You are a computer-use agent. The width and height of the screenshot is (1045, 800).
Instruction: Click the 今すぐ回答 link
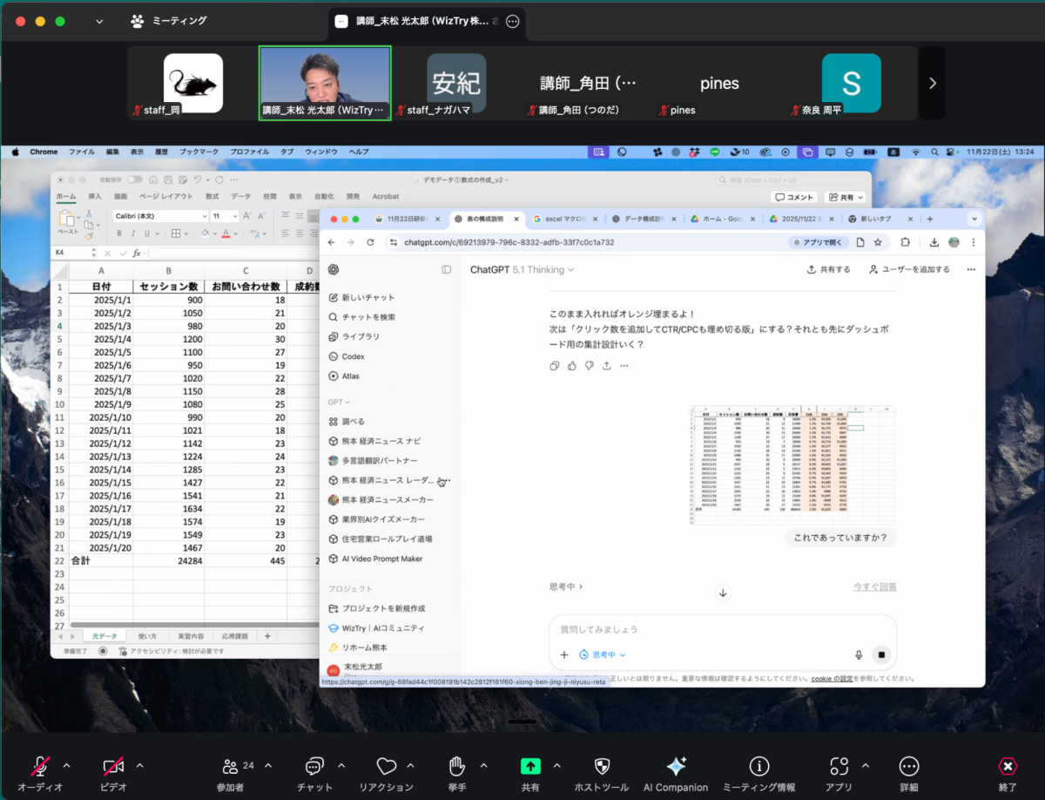point(874,586)
